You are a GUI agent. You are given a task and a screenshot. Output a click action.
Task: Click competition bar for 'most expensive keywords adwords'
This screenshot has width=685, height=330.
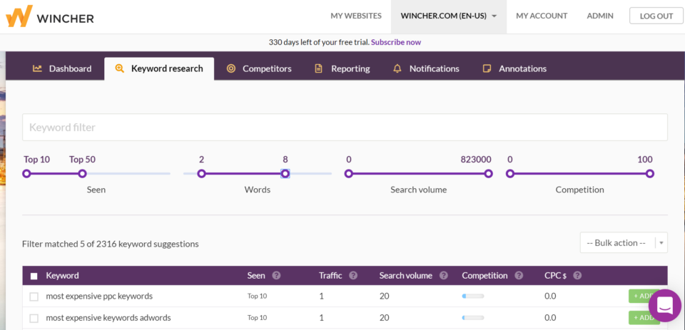point(472,317)
